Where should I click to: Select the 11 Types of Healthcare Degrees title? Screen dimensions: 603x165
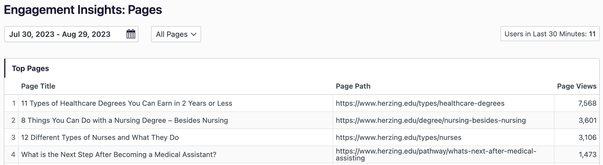tap(127, 103)
